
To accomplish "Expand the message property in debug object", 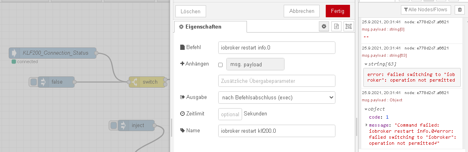I will pos(366,125).
